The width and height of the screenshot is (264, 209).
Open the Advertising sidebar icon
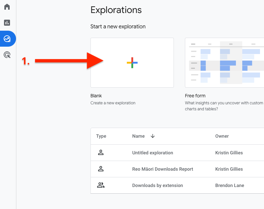click(x=7, y=55)
